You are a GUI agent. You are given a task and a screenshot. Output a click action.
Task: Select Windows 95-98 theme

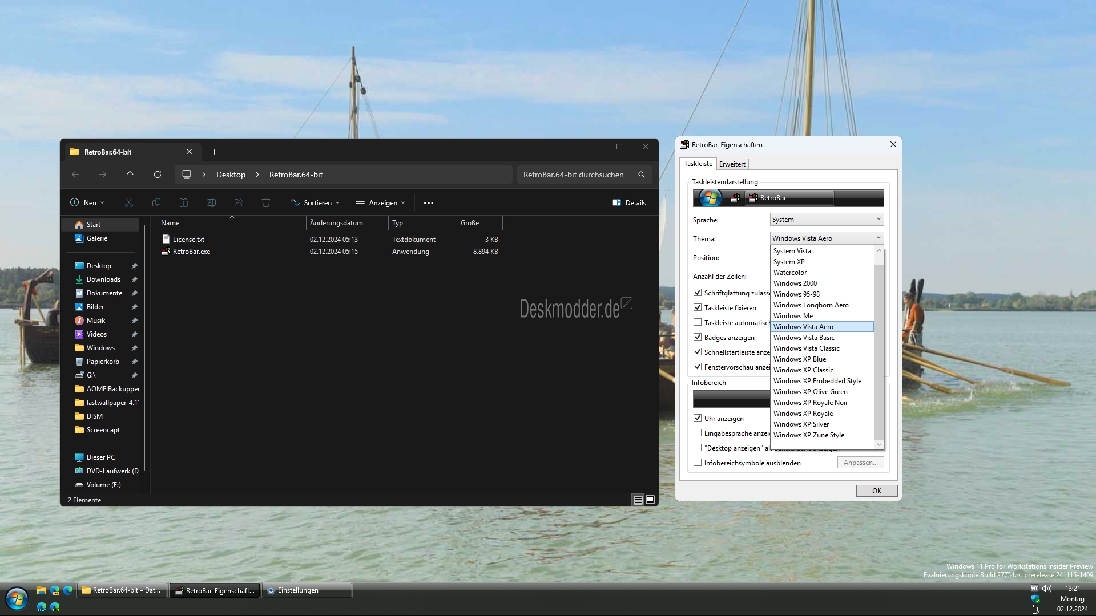[822, 294]
